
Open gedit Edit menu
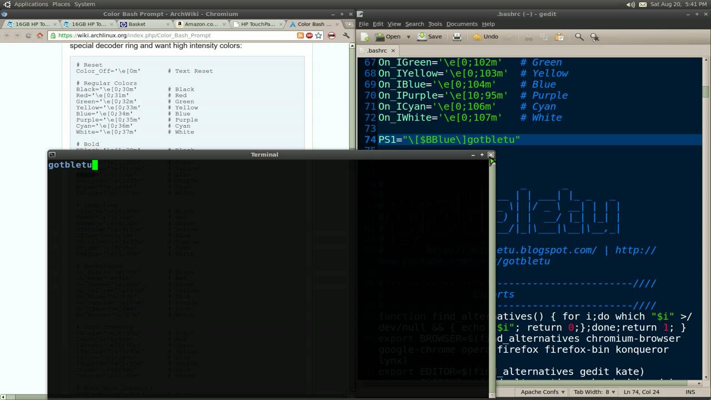point(378,24)
